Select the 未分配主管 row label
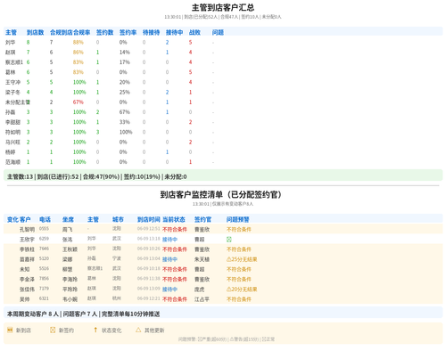Screen dimensions: 446x359 (18, 102)
